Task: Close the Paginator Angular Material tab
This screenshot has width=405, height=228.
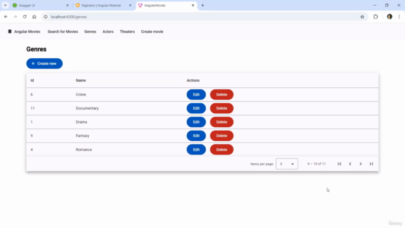Action: [x=130, y=6]
